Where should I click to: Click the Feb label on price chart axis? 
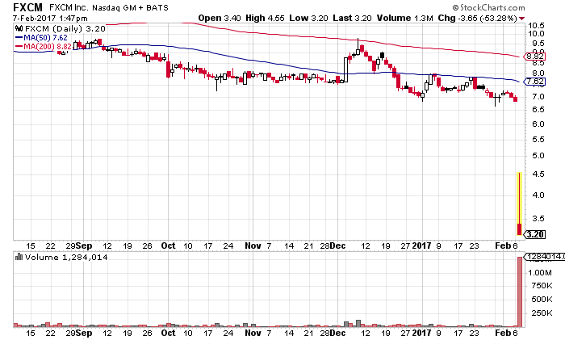503,246
